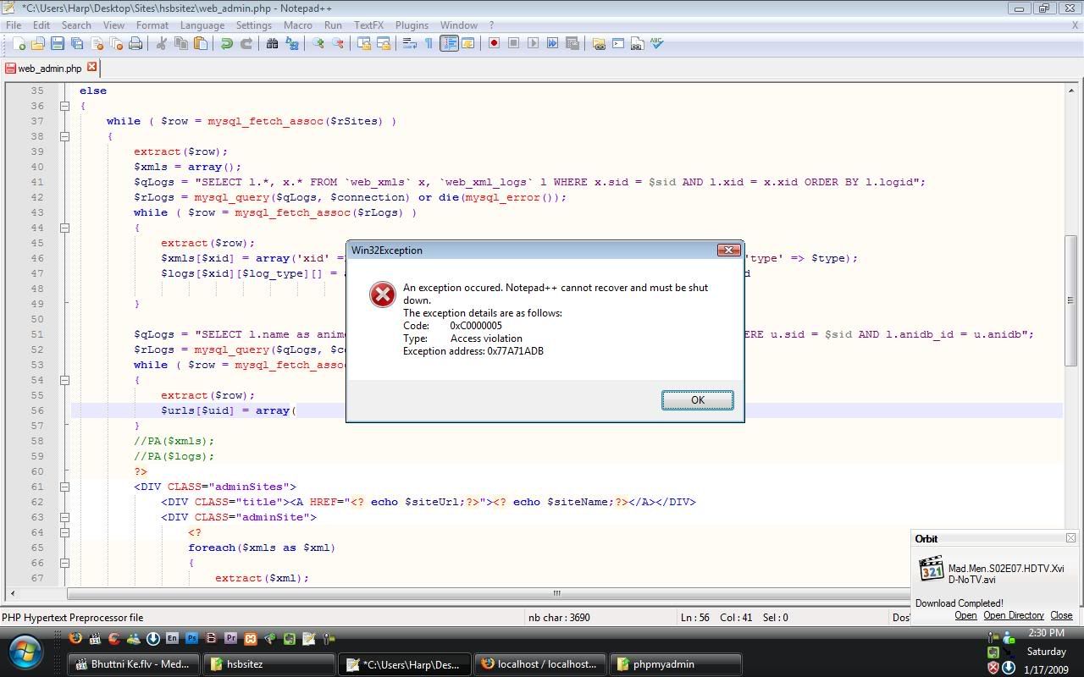
Task: Click the red security shield tray icon
Action: pos(993,669)
